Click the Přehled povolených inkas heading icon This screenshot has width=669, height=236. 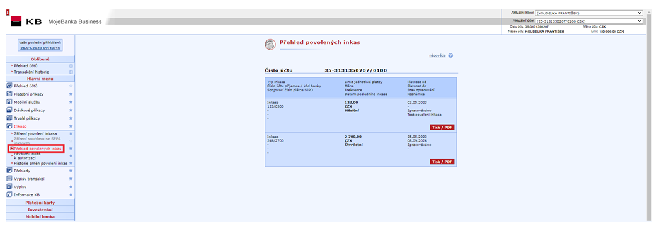pyautogui.click(x=270, y=44)
